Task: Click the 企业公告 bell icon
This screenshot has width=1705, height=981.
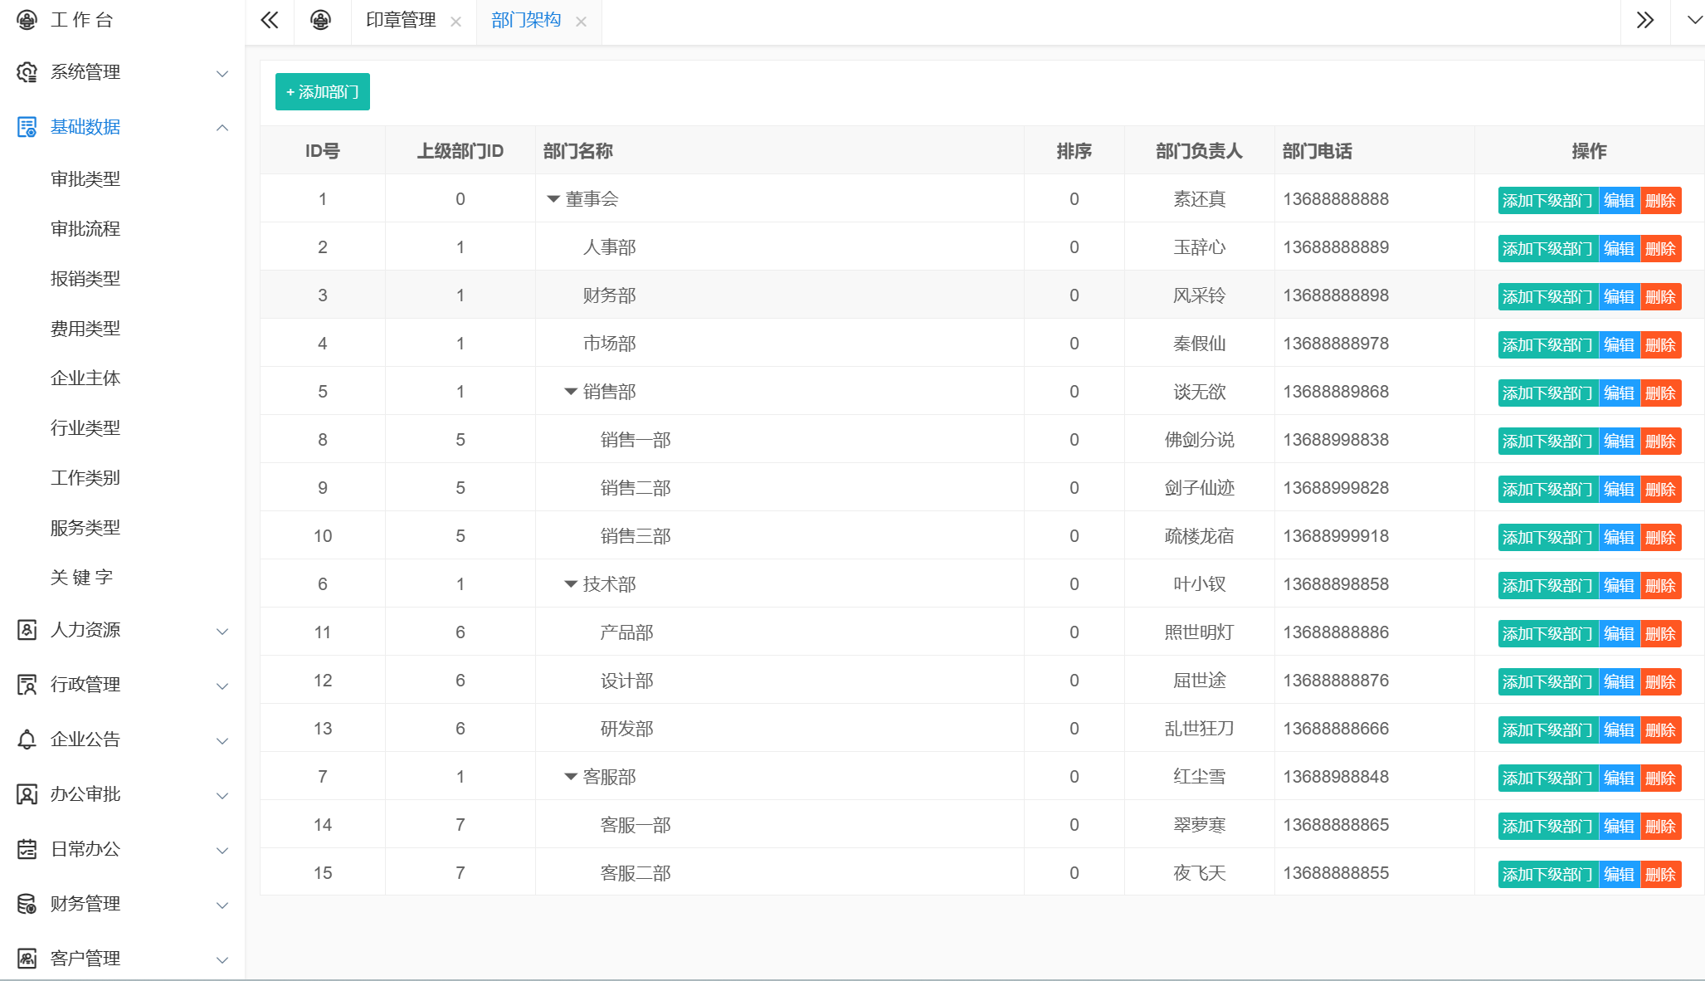Action: 27,739
